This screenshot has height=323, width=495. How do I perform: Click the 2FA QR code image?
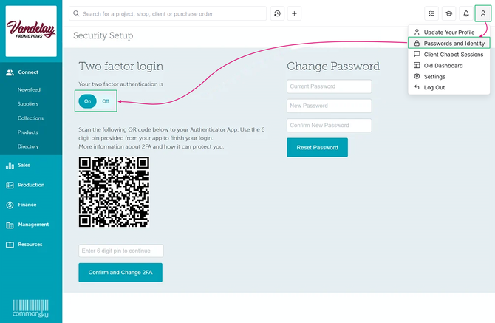(x=114, y=191)
